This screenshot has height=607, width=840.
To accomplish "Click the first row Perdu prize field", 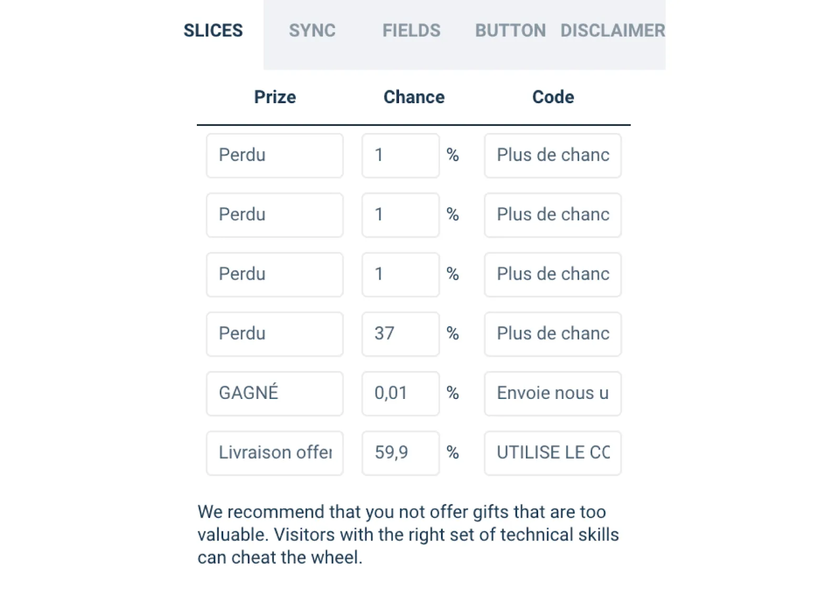I will tap(275, 156).
